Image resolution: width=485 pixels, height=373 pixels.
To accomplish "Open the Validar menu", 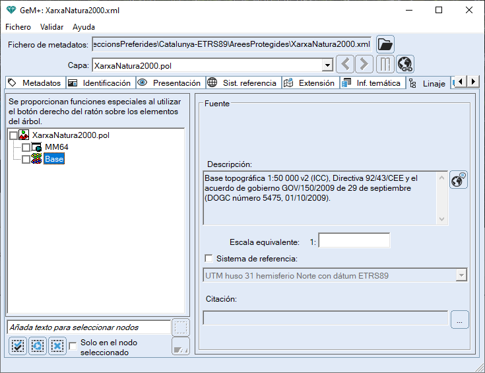I will 51,27.
